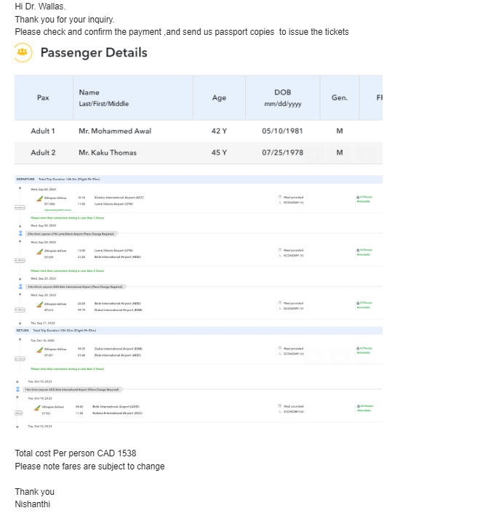The height and width of the screenshot is (521, 504).
Task: Click meal provided icon on Kotoka departure flight
Action: tap(279, 197)
